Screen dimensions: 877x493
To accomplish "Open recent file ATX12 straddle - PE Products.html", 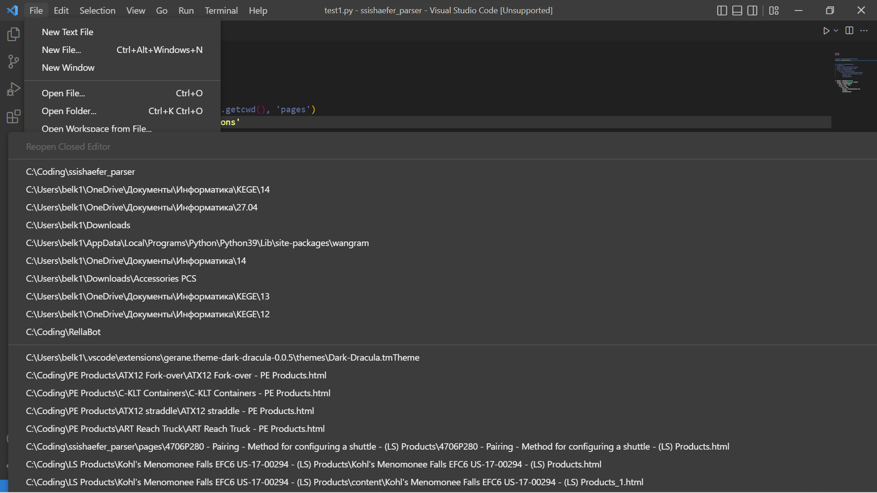I will (442, 411).
